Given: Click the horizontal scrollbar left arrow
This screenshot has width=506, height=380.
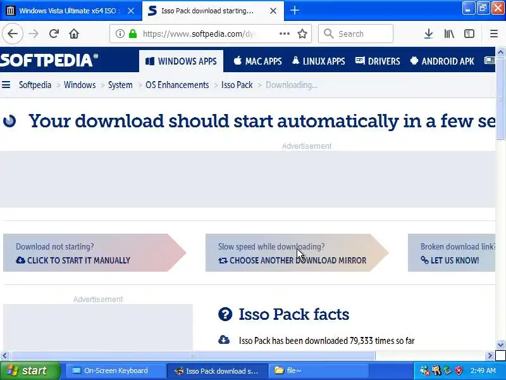Looking at the screenshot, I should (x=4, y=356).
